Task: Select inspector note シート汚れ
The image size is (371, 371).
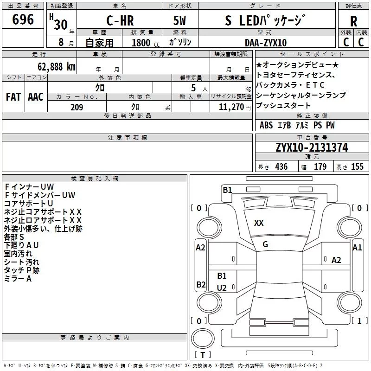Action: 22,262
